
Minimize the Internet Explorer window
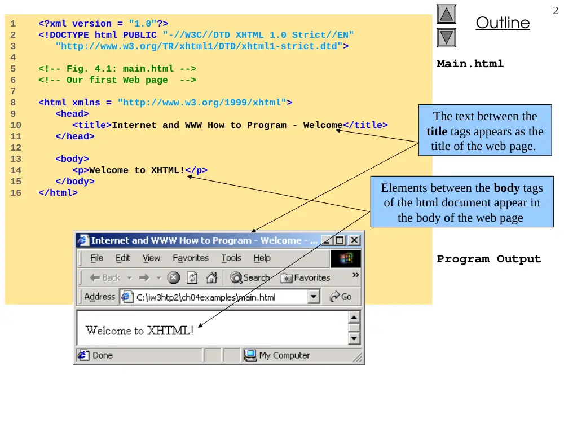pos(327,240)
